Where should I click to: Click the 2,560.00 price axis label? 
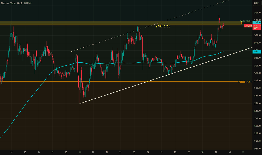[257, 58]
